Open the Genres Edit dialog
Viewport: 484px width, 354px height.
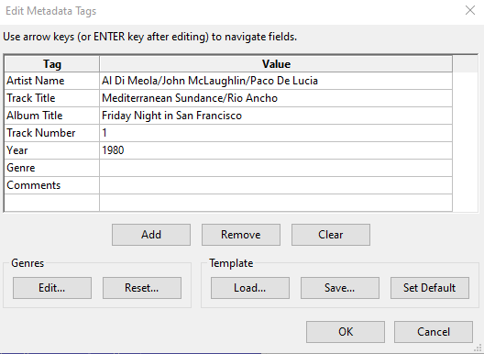52,288
